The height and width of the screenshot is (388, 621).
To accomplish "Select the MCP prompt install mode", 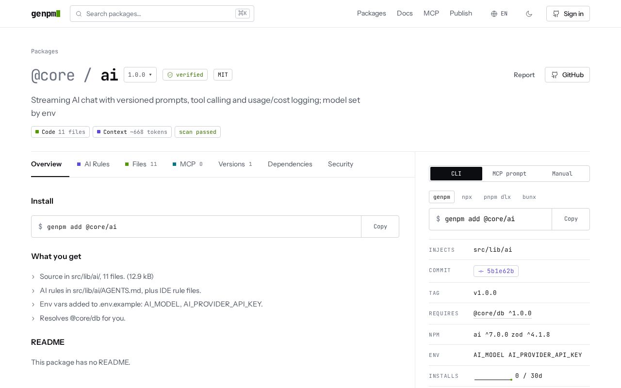I will tap(509, 174).
